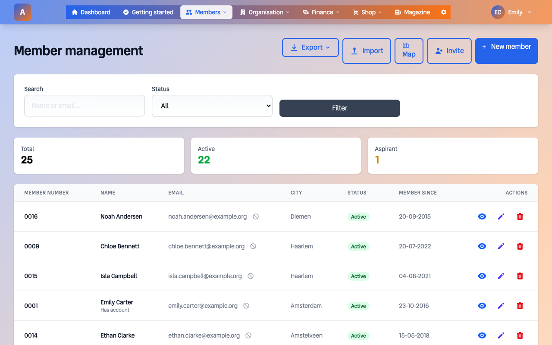View Emily Carter via eye icon

click(x=482, y=306)
